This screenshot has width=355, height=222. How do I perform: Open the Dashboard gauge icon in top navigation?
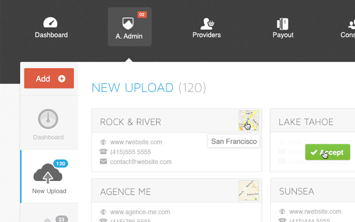51,23
